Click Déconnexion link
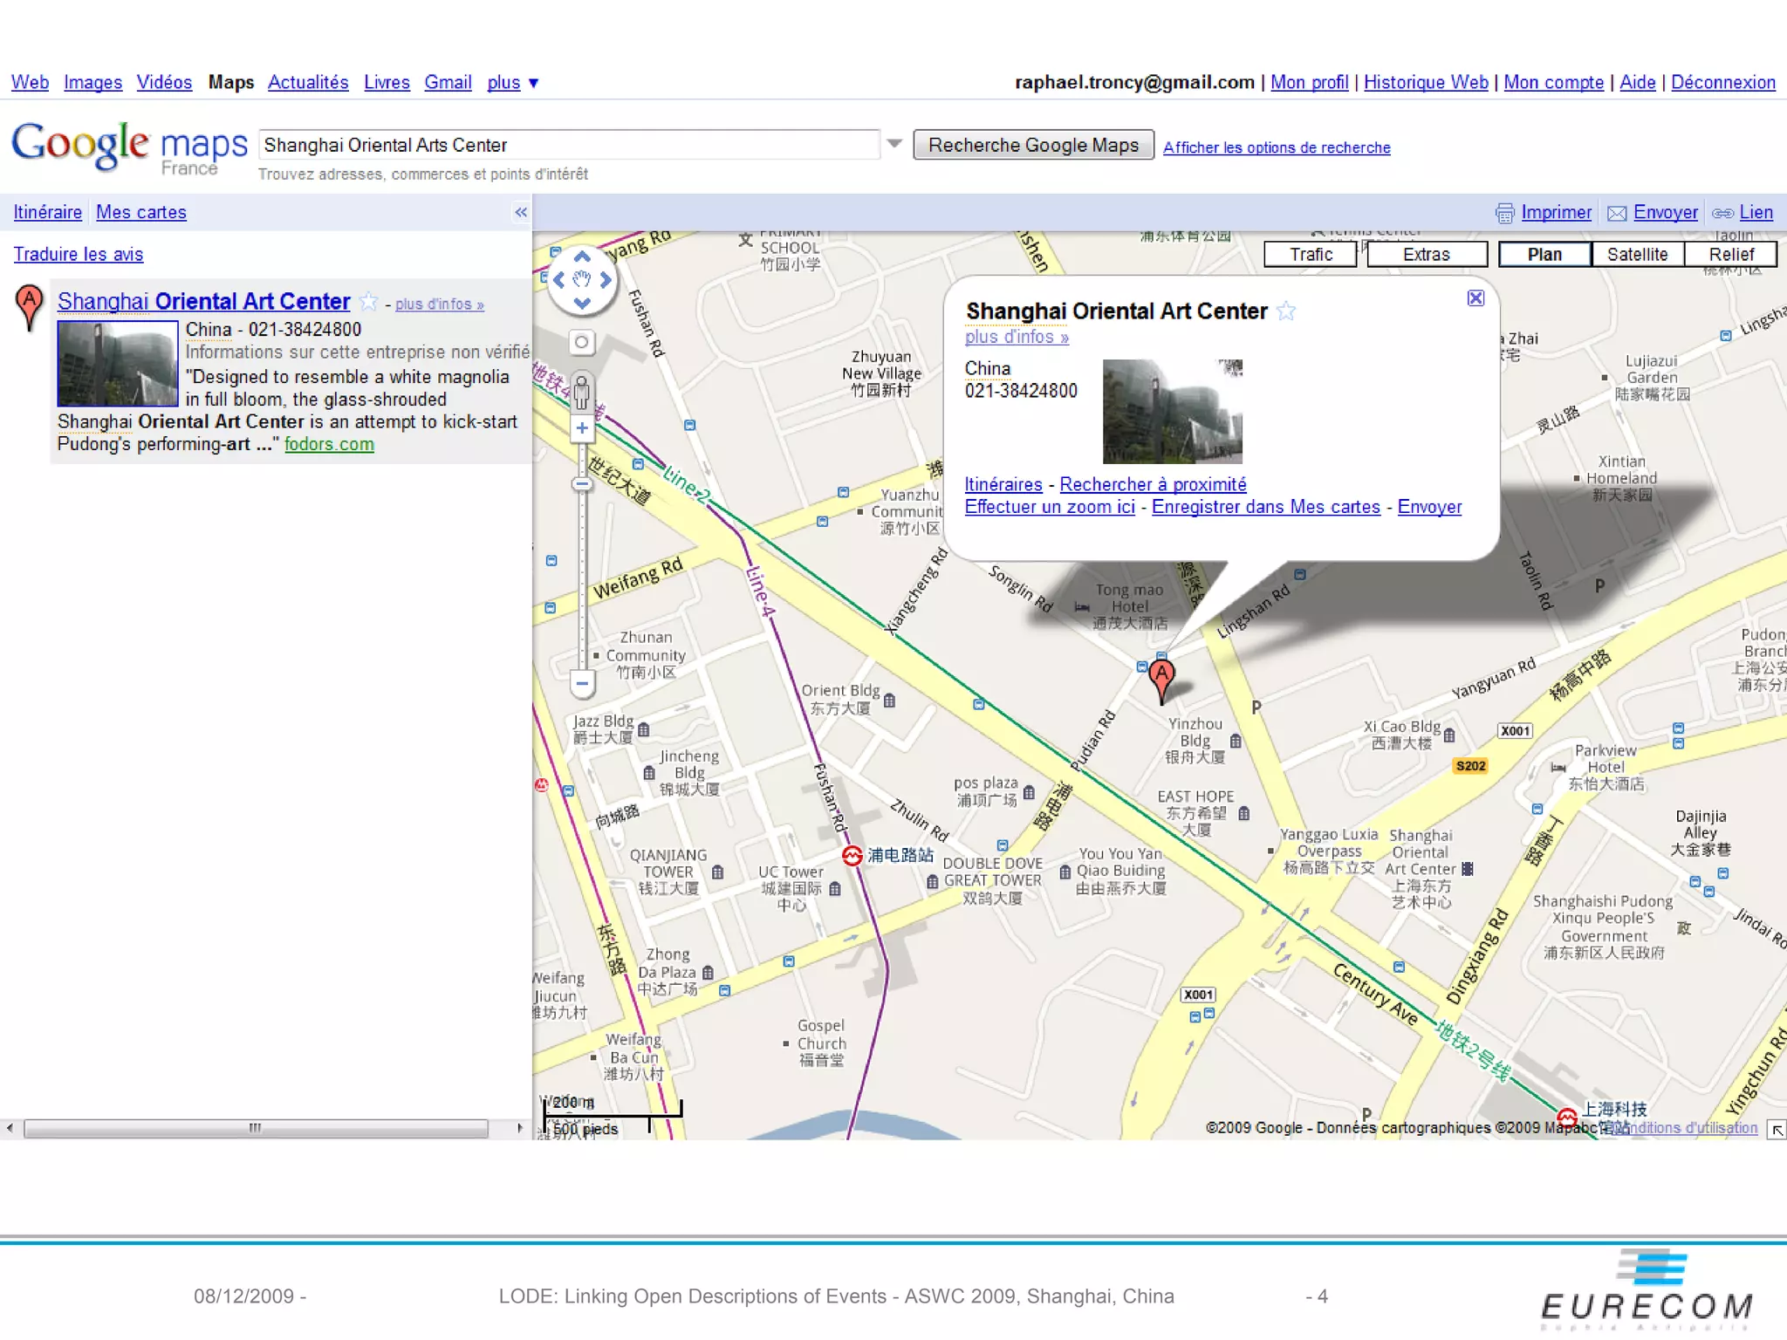 [1722, 82]
